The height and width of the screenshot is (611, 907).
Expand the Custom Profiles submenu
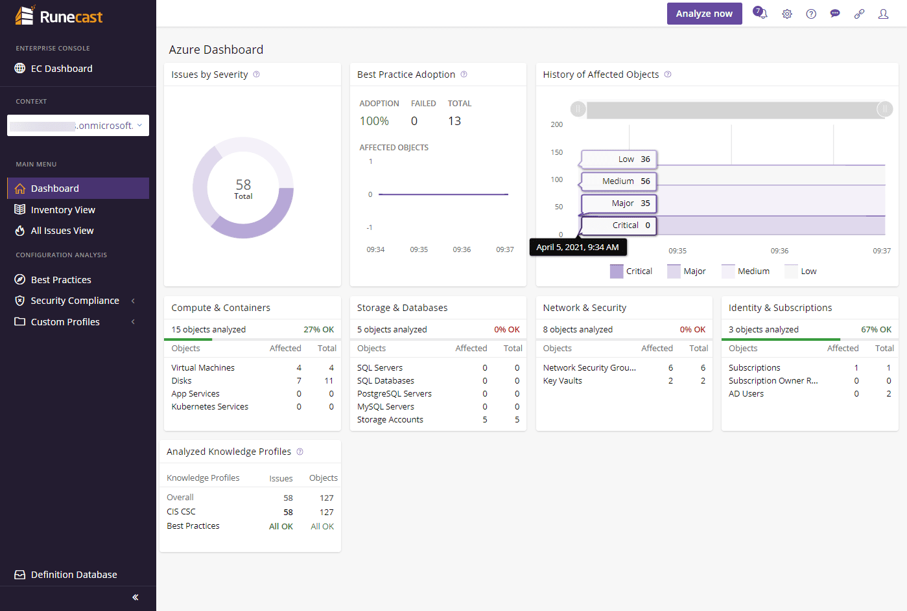pos(133,322)
